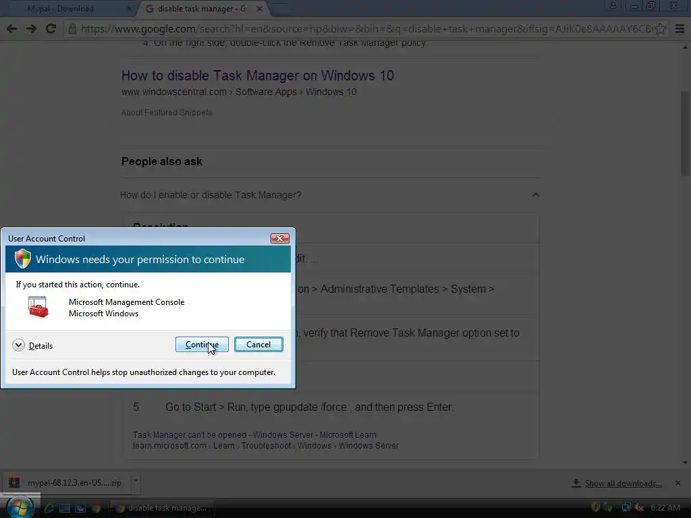
Task: Open the browser hamburger menu
Action: pyautogui.click(x=680, y=28)
